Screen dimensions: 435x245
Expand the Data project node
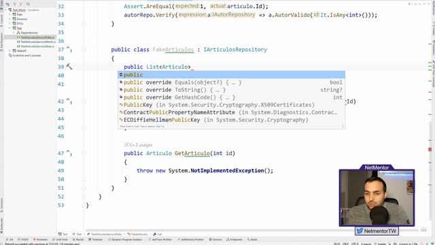(10, 14)
